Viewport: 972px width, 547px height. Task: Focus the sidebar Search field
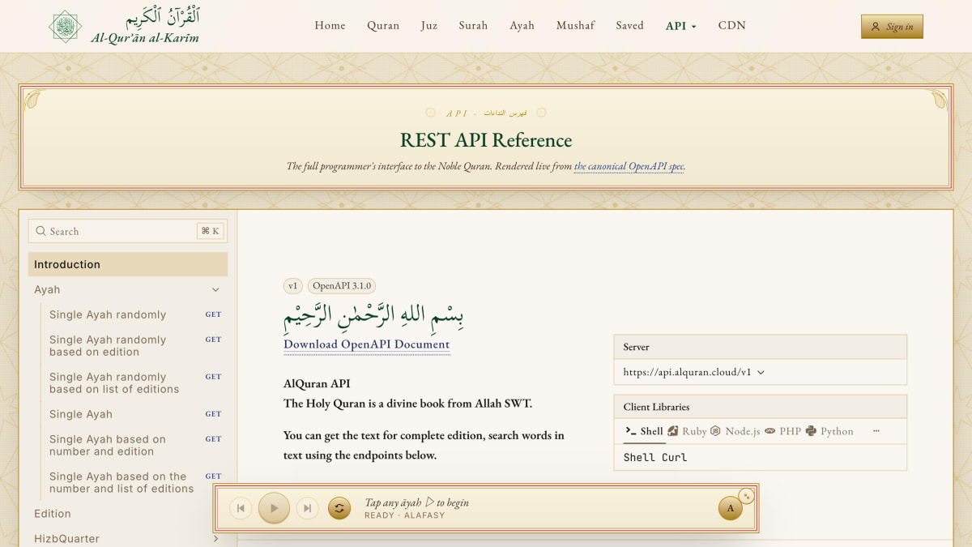128,231
